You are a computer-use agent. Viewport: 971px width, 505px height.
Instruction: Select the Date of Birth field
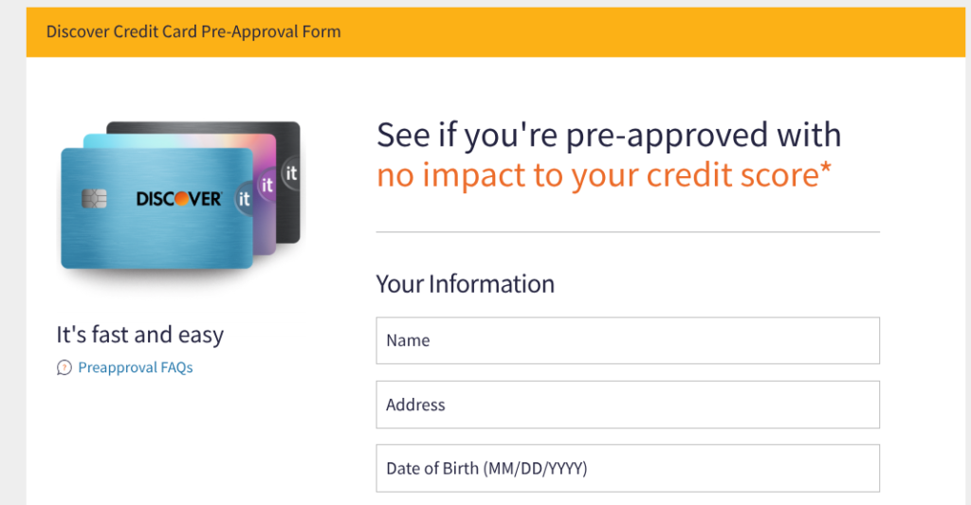[628, 468]
